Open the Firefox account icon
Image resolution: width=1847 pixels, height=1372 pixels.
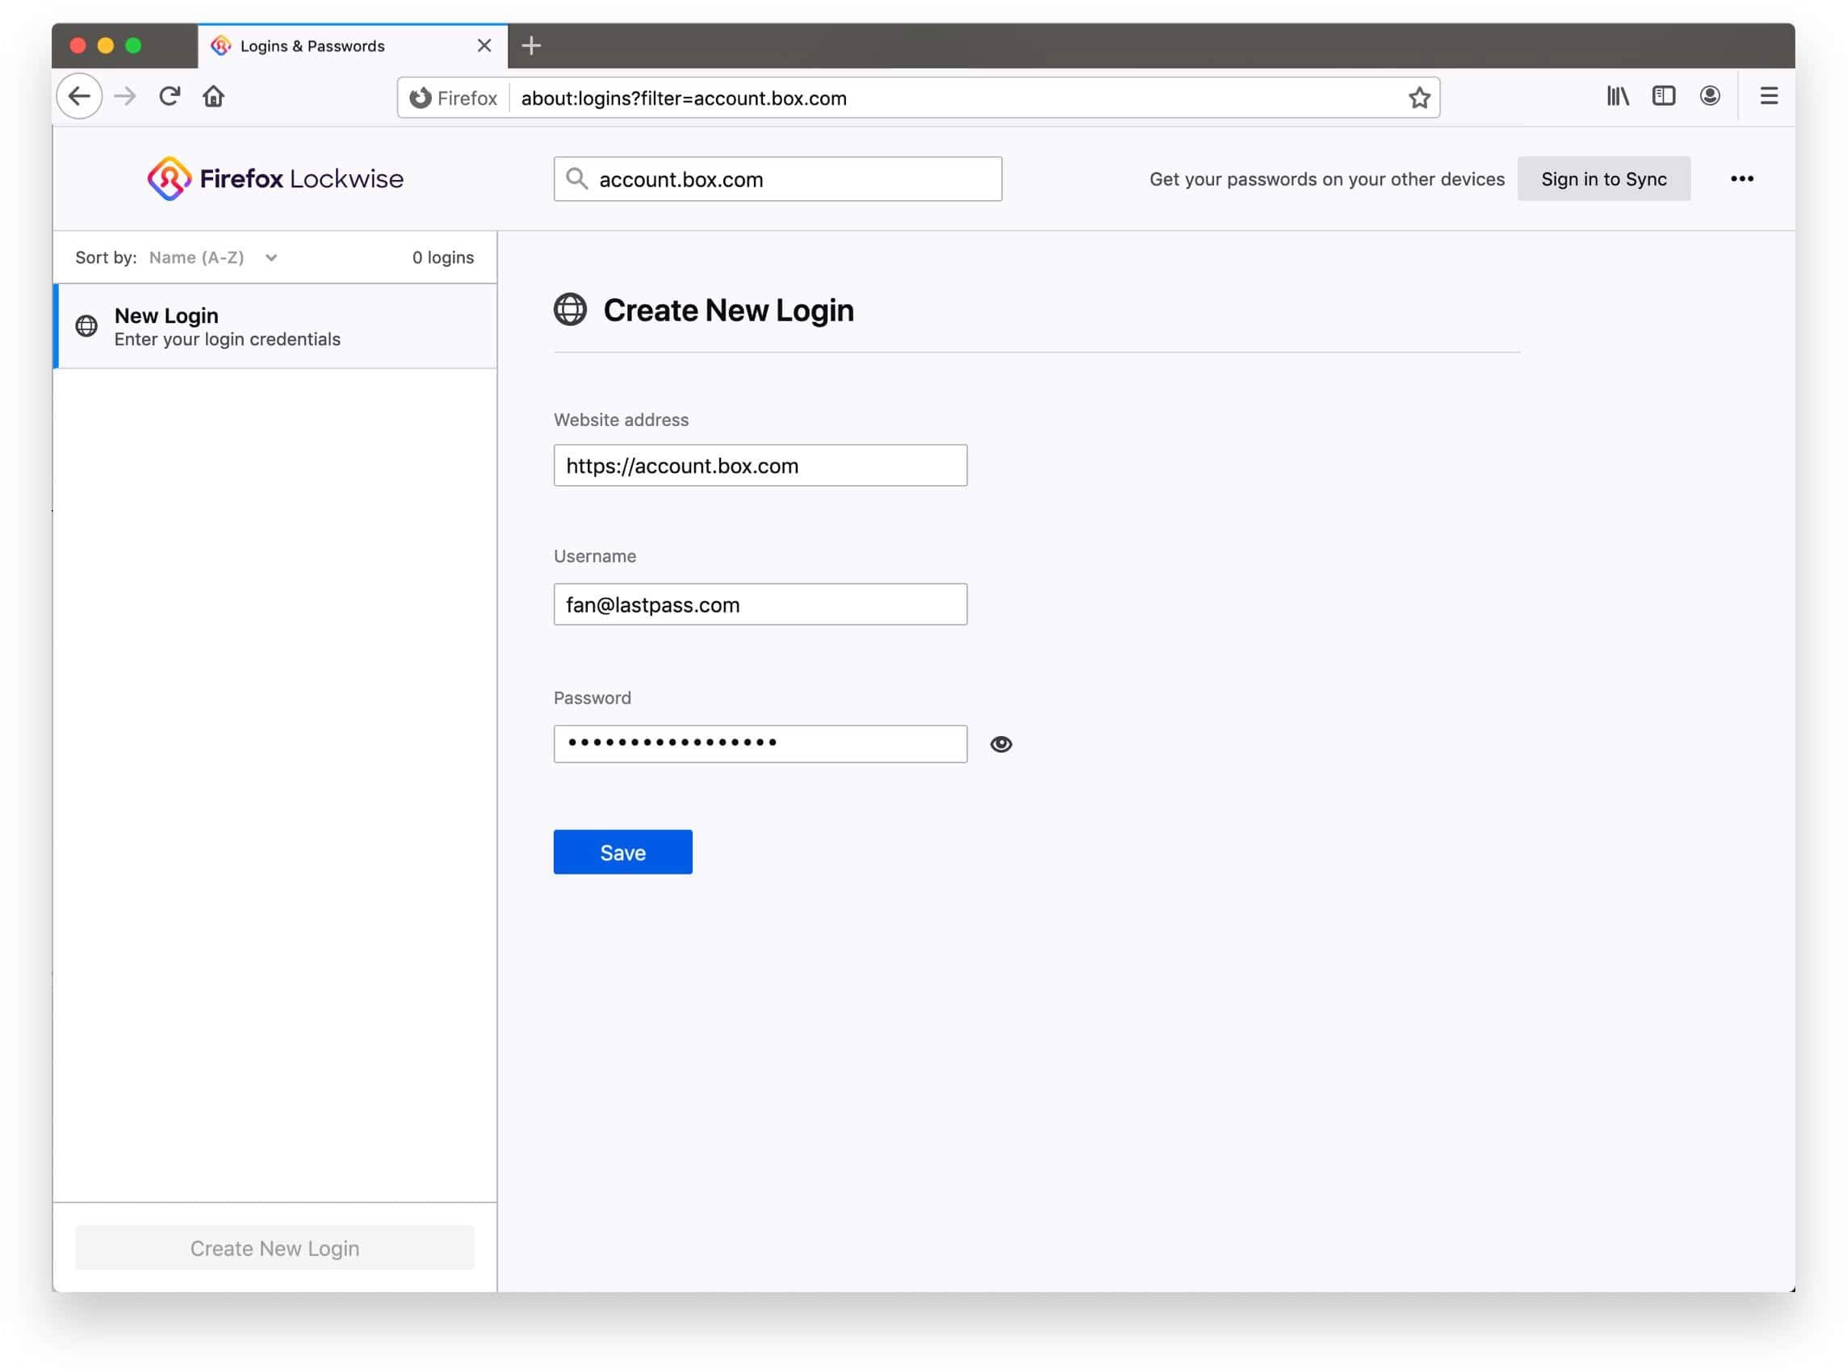coord(1709,96)
